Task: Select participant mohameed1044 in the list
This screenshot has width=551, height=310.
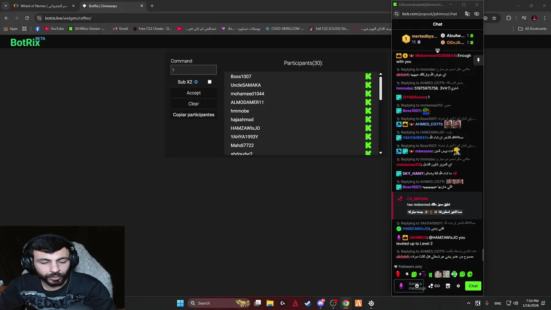Action: click(248, 94)
